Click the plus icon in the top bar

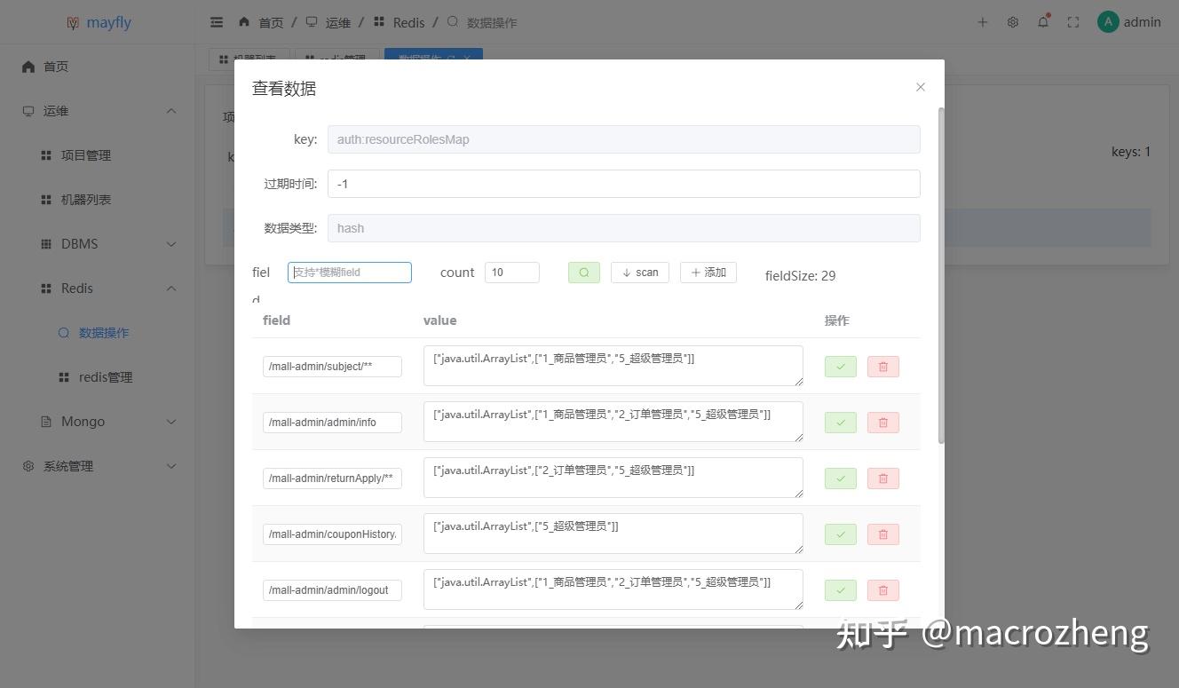(982, 22)
